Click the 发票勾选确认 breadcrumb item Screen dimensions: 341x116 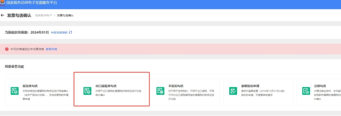(65, 16)
